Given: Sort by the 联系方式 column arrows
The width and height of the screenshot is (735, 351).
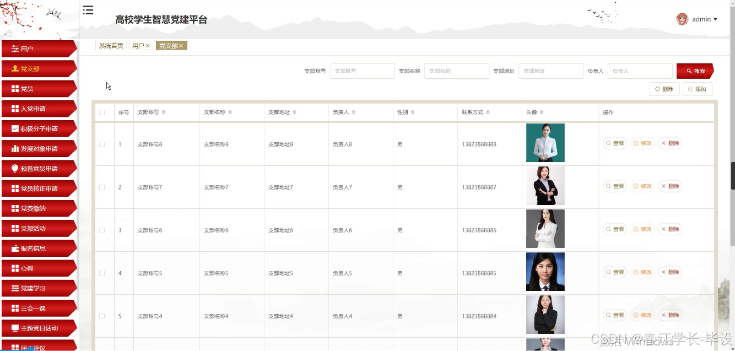Looking at the screenshot, I should (488, 112).
